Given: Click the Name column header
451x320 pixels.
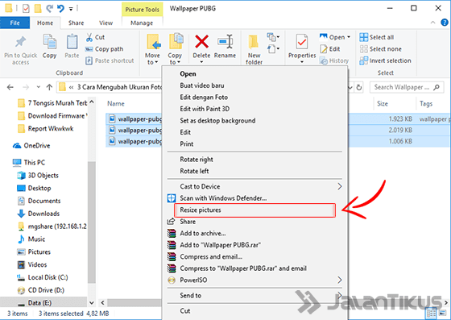Looking at the screenshot, I should point(116,104).
